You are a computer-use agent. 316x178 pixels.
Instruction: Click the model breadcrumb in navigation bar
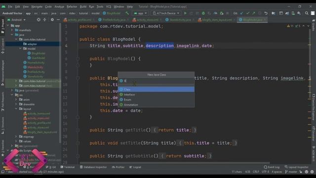click(x=95, y=13)
